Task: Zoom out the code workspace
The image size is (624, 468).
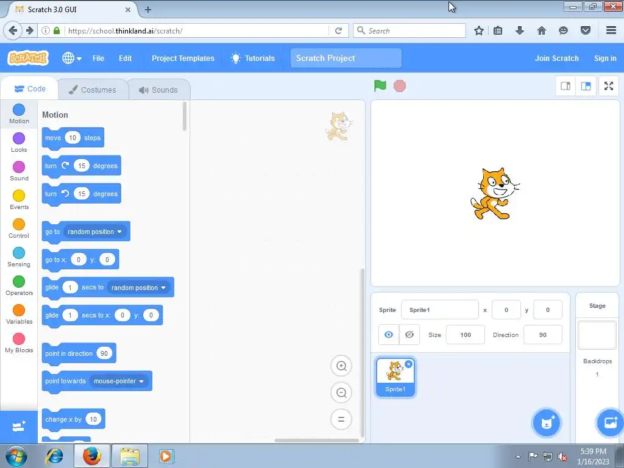Action: coord(341,393)
